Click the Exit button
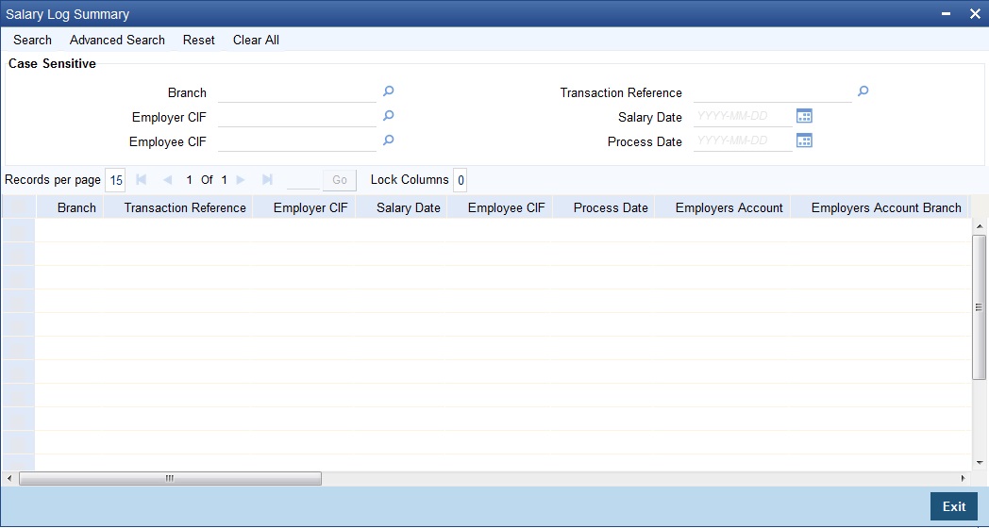Image resolution: width=989 pixels, height=528 pixels. click(x=954, y=506)
